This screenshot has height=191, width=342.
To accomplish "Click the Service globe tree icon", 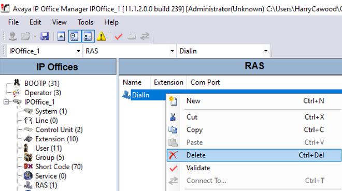I will coord(28,176).
